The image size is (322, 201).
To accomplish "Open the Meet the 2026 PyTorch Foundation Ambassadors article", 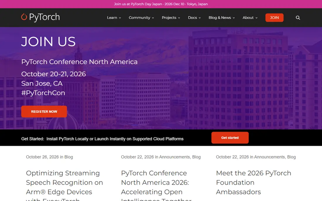I will 254,182.
